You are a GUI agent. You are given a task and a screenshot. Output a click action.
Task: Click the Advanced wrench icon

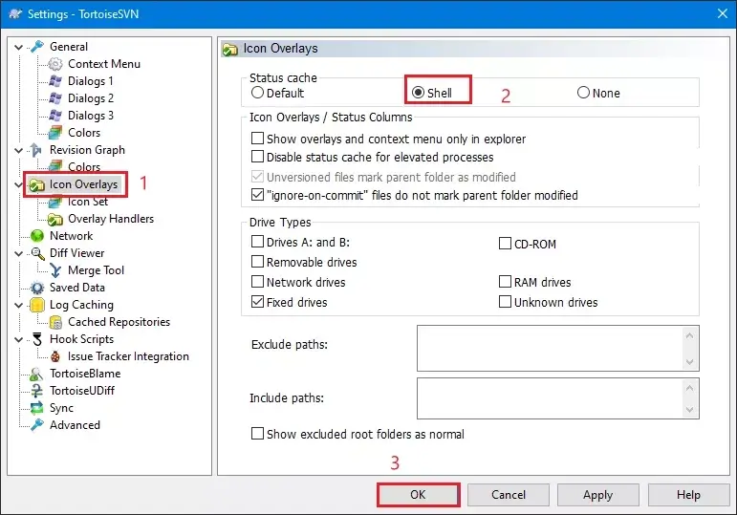point(37,425)
